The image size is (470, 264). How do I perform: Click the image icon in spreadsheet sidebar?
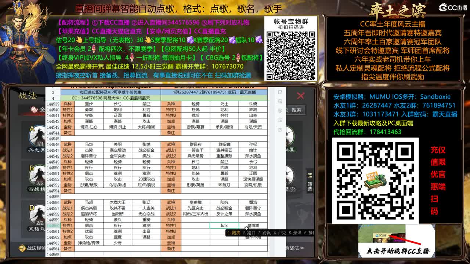pyautogui.click(x=280, y=101)
